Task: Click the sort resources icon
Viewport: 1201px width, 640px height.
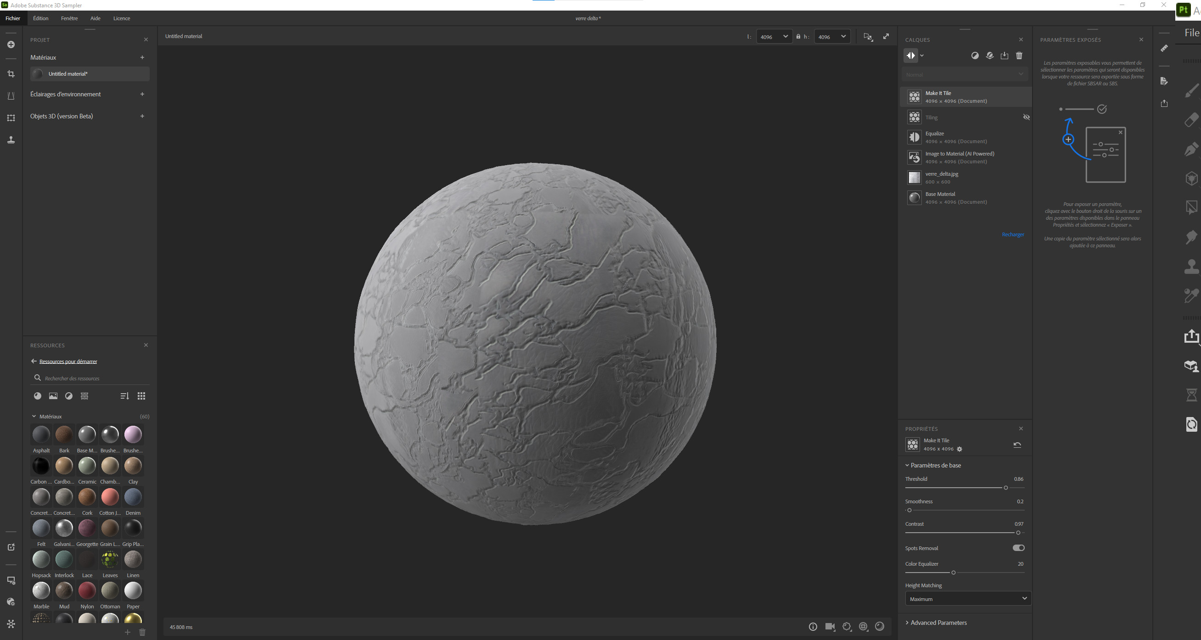Action: (124, 396)
